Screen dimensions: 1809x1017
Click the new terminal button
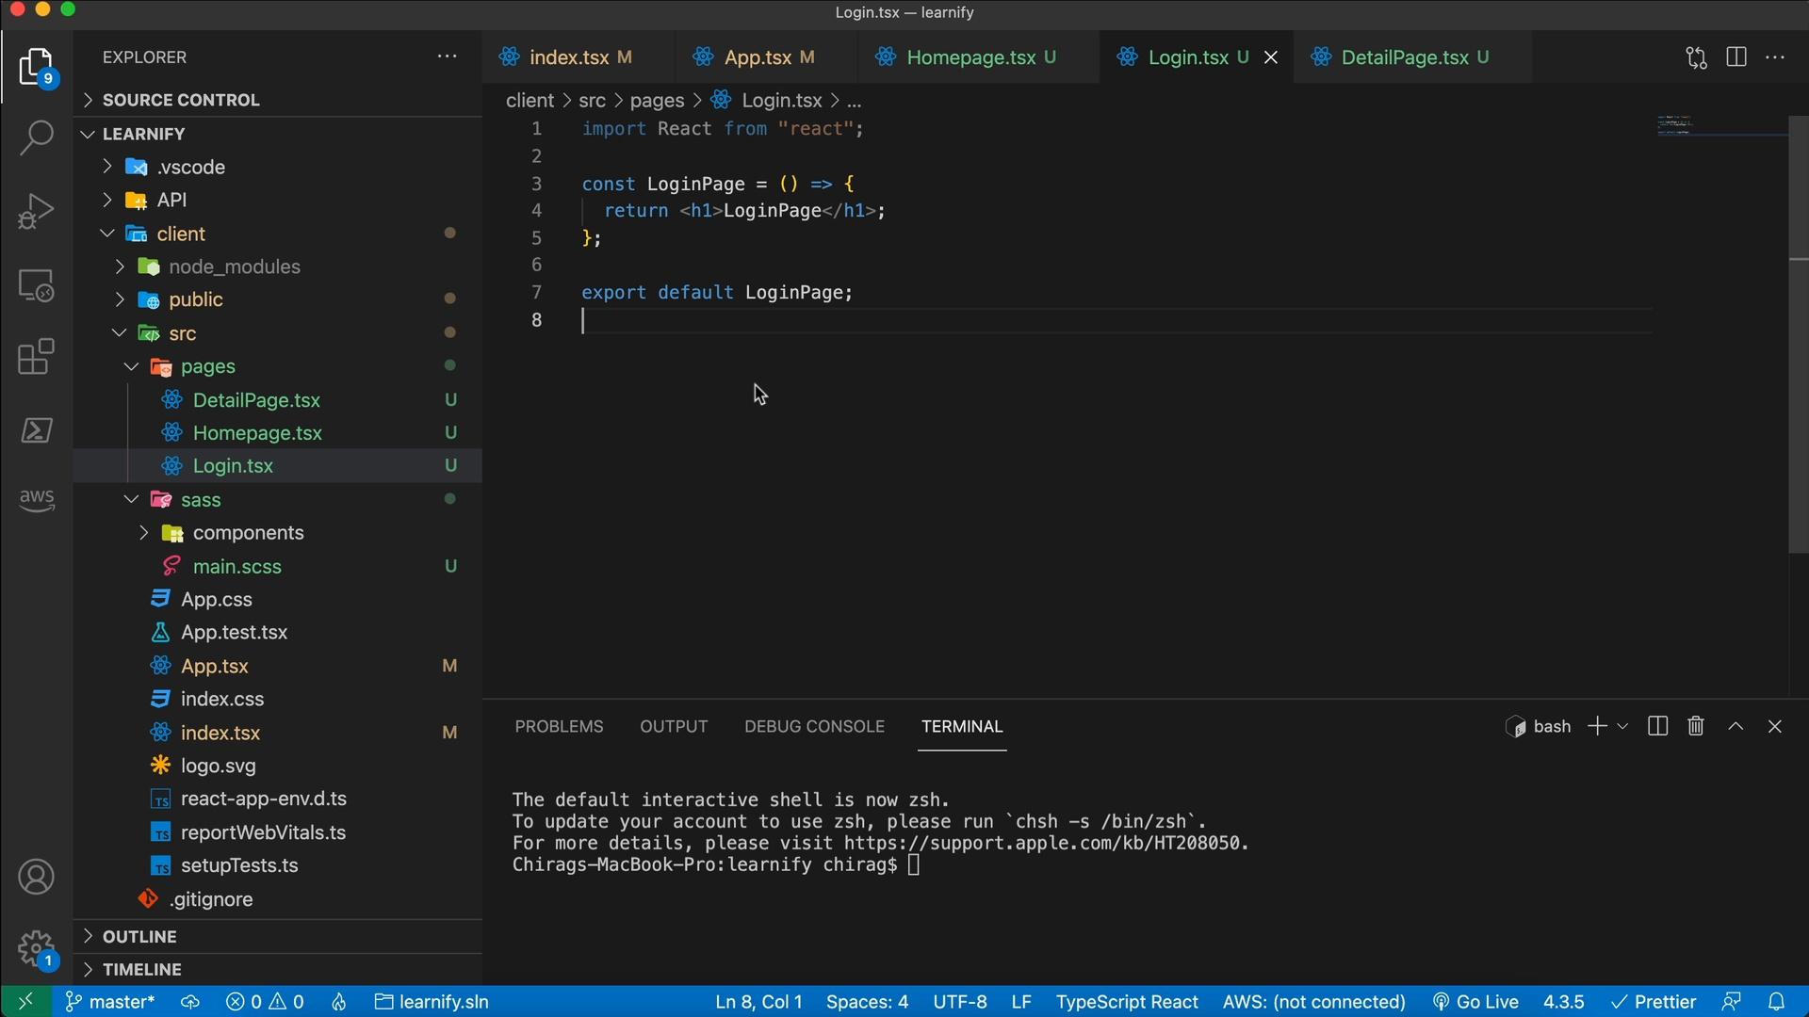pos(1598,725)
